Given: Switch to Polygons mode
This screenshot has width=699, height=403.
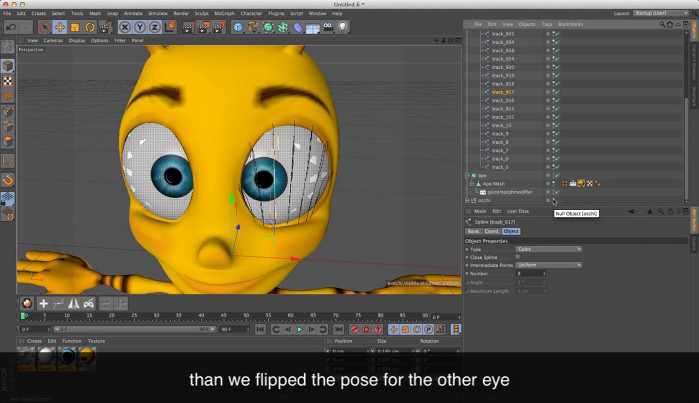Looking at the screenshot, I should tap(8, 142).
